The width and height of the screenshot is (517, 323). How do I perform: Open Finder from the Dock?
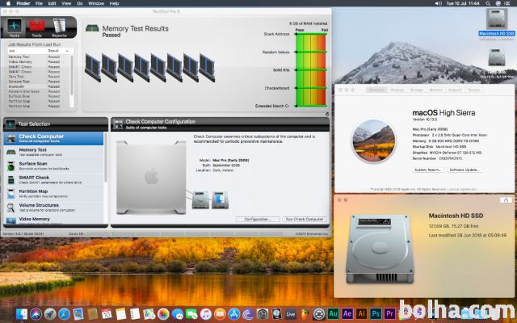click(x=22, y=314)
